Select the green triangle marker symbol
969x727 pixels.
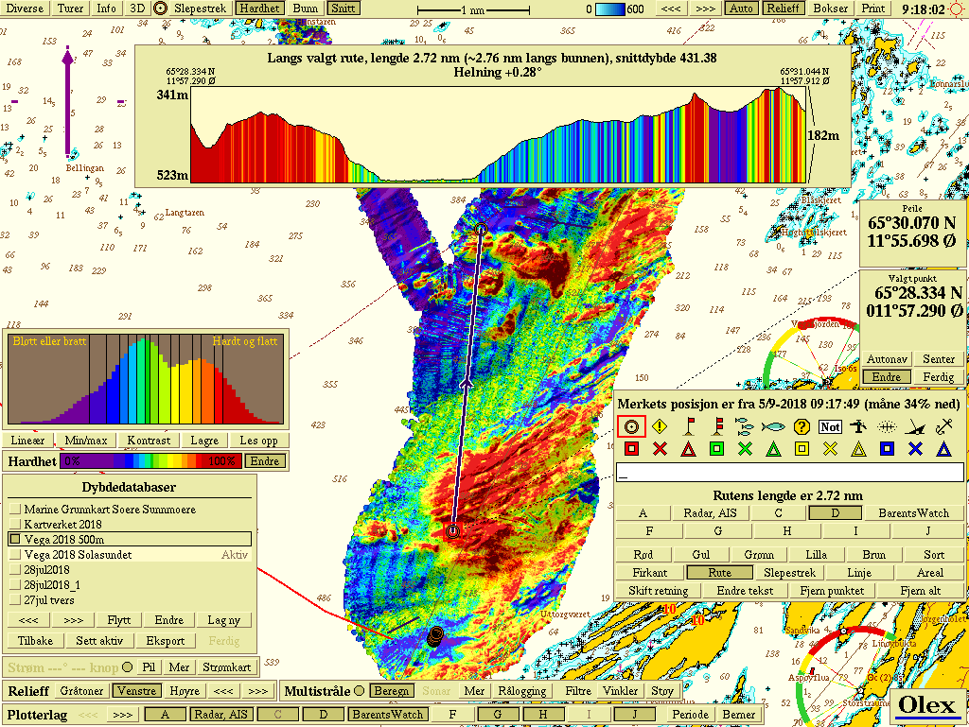(x=773, y=449)
